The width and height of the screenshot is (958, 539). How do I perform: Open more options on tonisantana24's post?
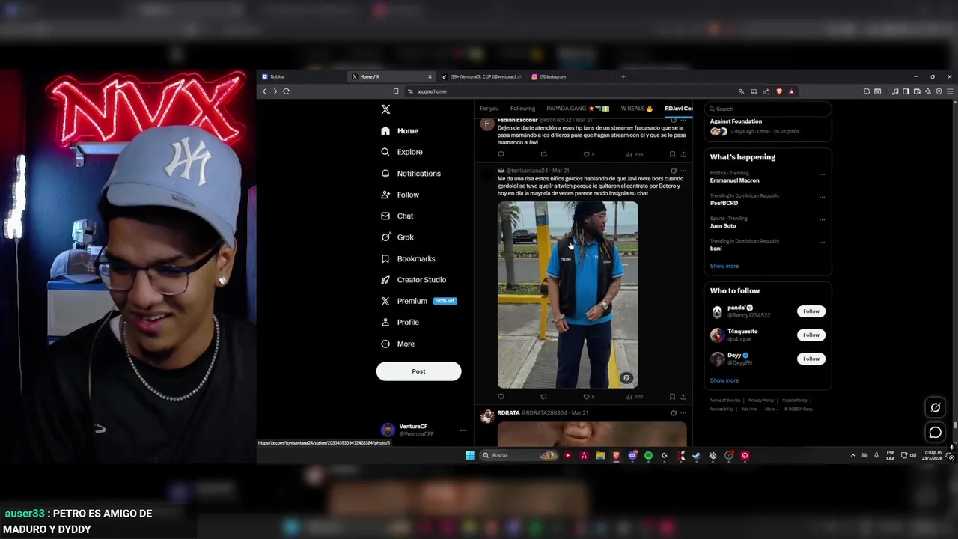tap(683, 171)
